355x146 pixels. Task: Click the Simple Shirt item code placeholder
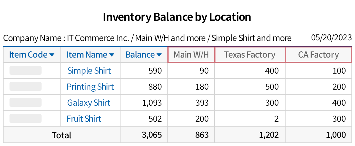26,71
